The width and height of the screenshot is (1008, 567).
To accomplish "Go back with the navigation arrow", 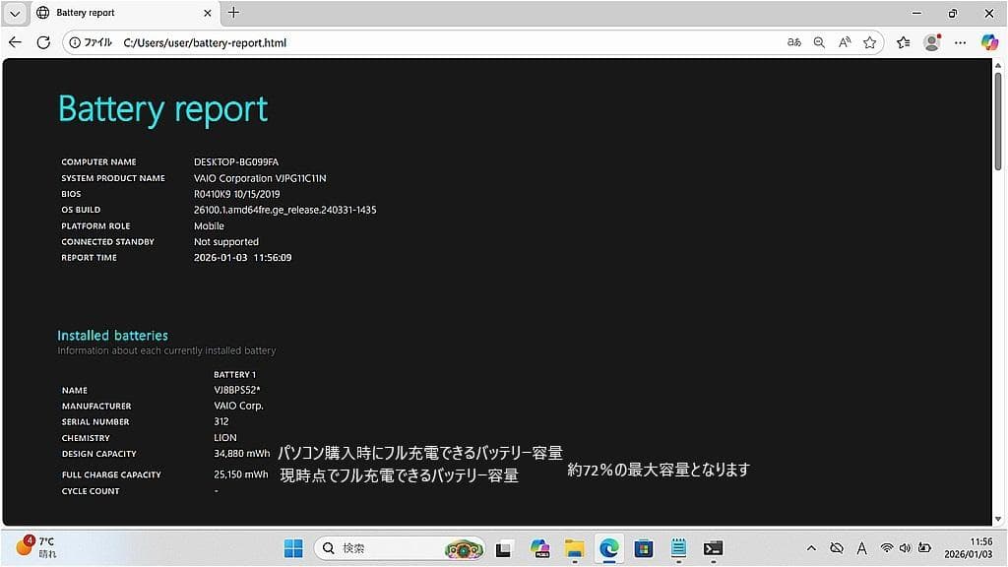I will point(14,42).
